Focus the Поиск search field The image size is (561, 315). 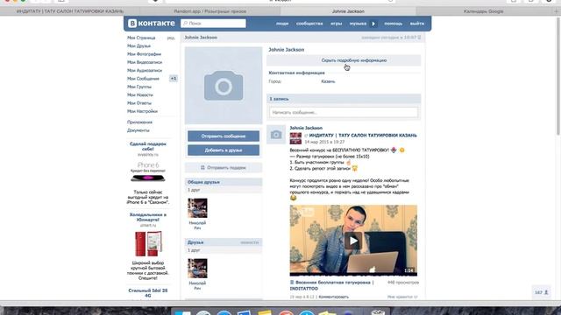tap(213, 24)
